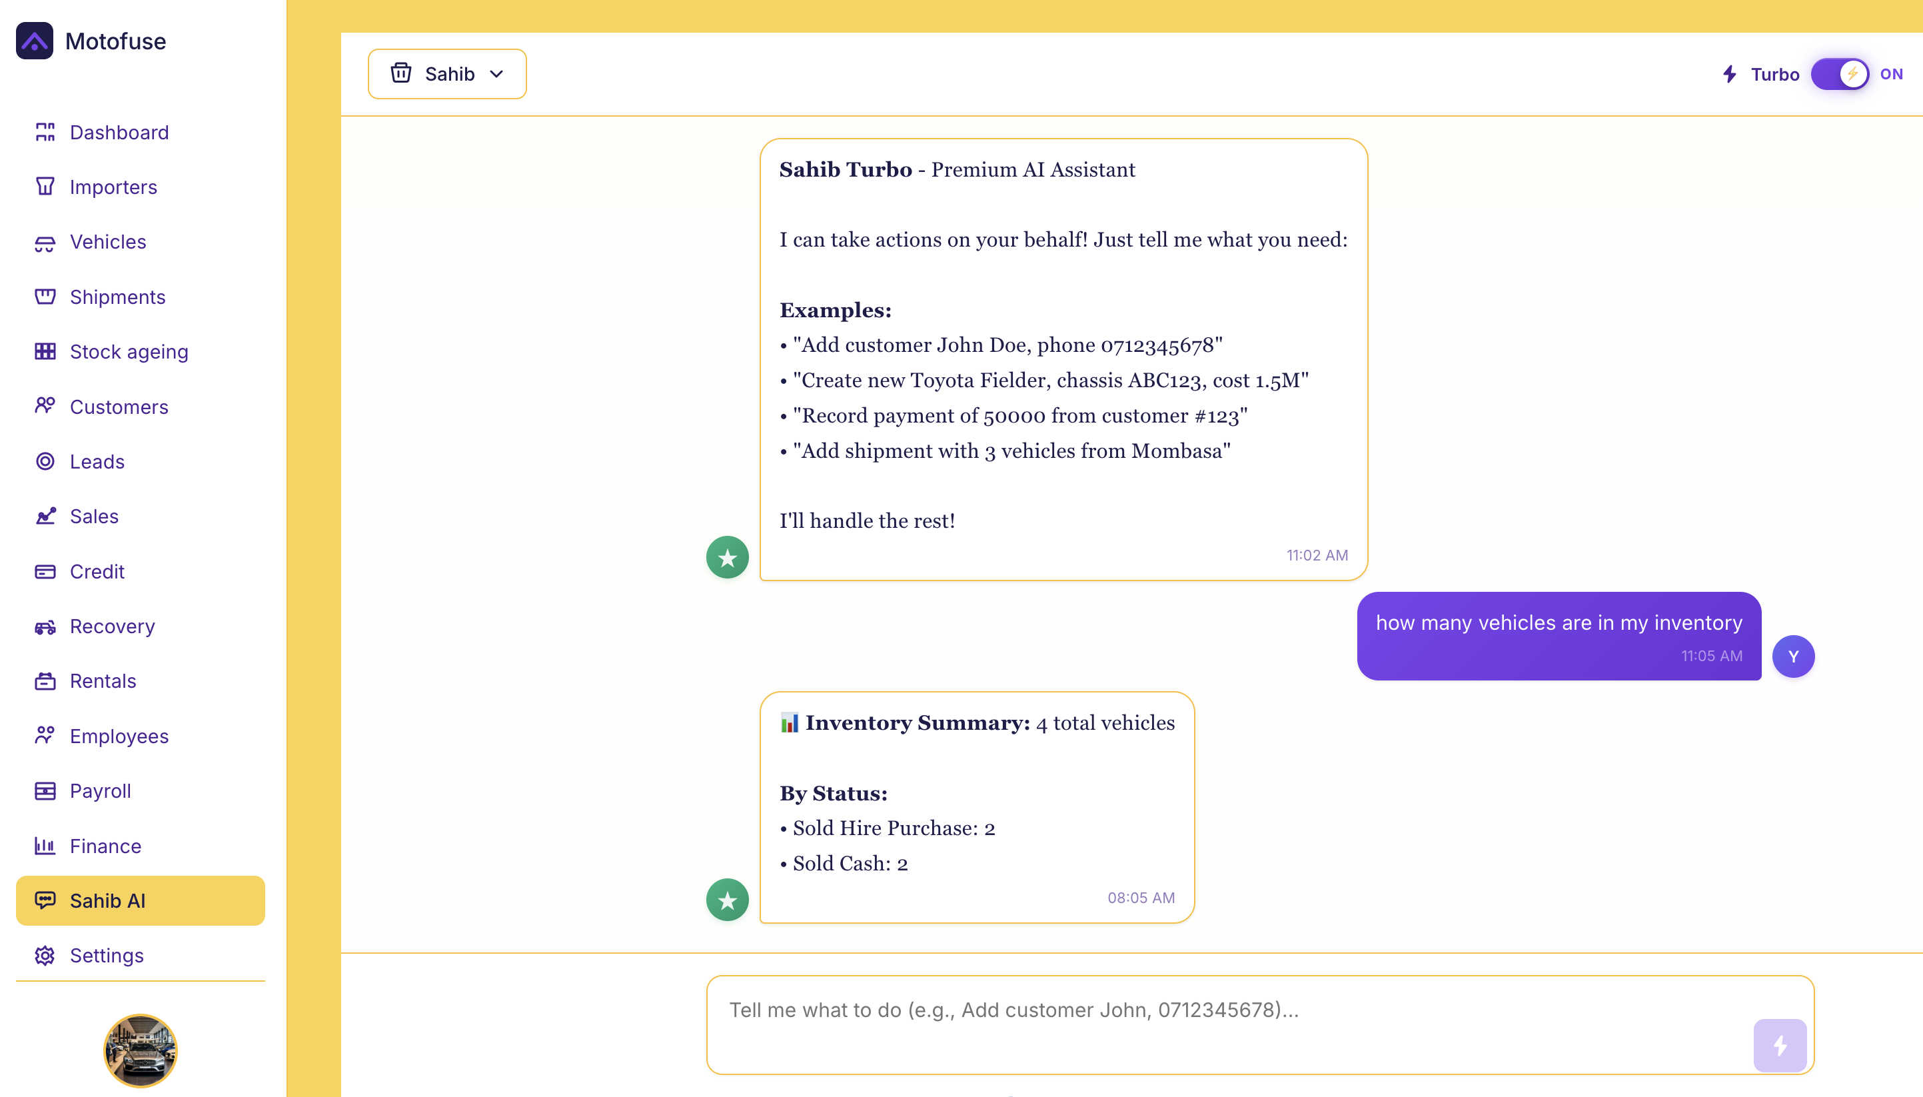Click the ON label next to Turbo
The height and width of the screenshot is (1097, 1923).
[x=1890, y=74]
